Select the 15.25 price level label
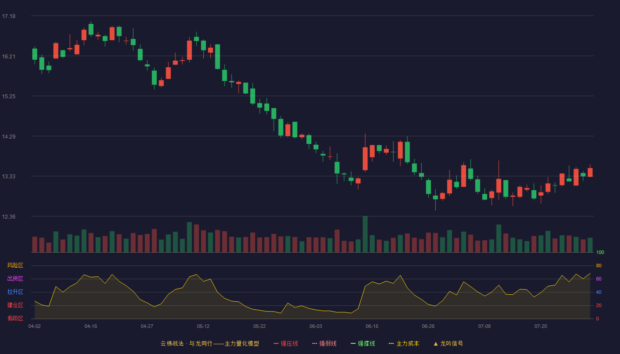The width and height of the screenshot is (620, 354). (9, 96)
